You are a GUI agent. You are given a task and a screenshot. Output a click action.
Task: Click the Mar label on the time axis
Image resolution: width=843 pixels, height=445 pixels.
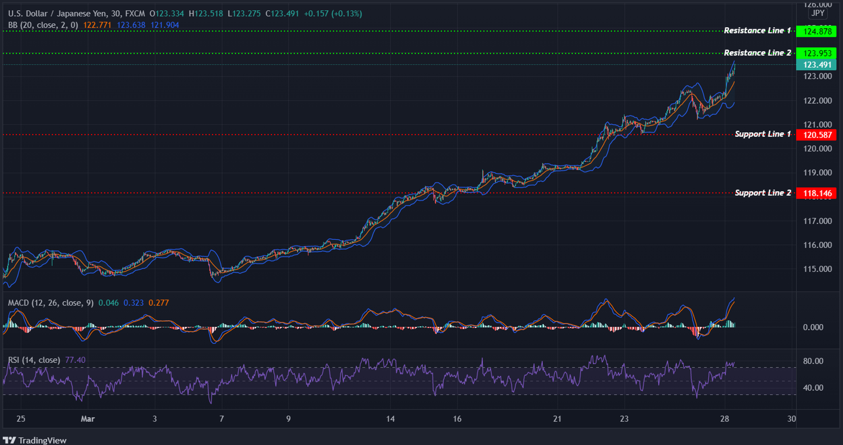coord(87,419)
